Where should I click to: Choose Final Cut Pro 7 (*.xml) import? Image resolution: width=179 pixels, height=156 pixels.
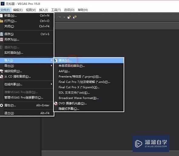coord(89,82)
